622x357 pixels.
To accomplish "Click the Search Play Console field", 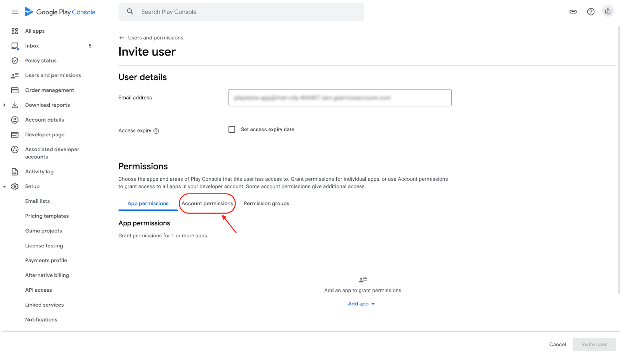I will (241, 12).
